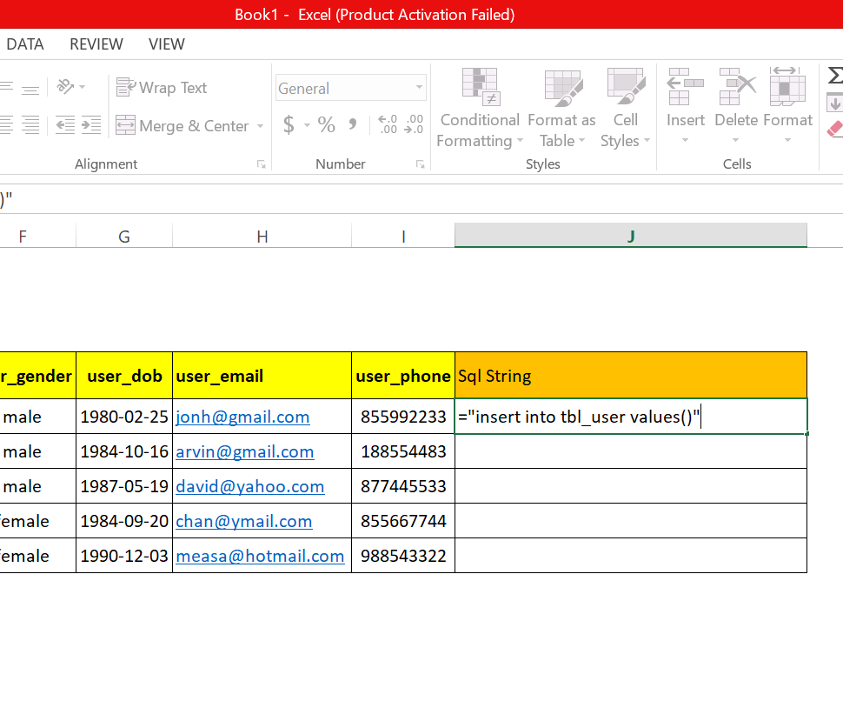The image size is (843, 701).
Task: Open the General number format combo box
Action: [x=351, y=88]
